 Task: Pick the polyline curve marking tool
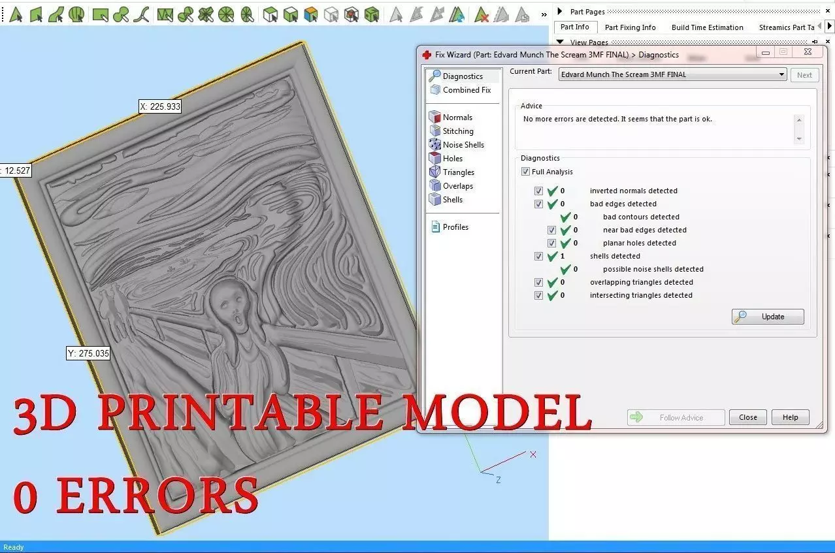point(141,13)
